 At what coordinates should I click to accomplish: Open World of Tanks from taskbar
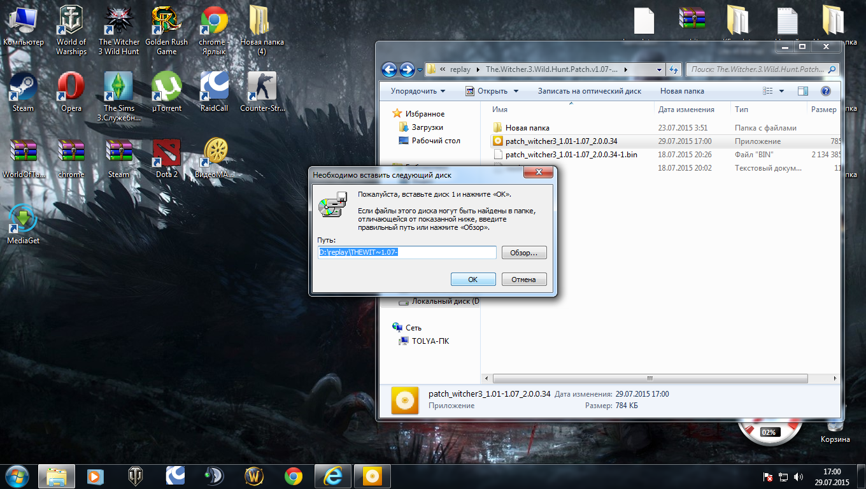pos(136,476)
